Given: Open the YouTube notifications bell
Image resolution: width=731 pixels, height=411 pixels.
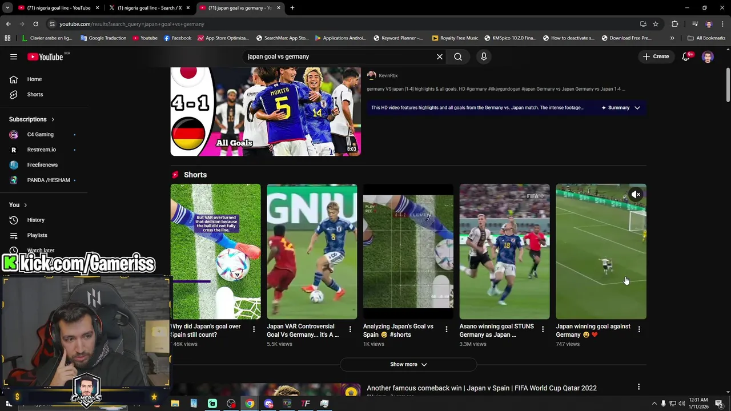Looking at the screenshot, I should tap(686, 57).
